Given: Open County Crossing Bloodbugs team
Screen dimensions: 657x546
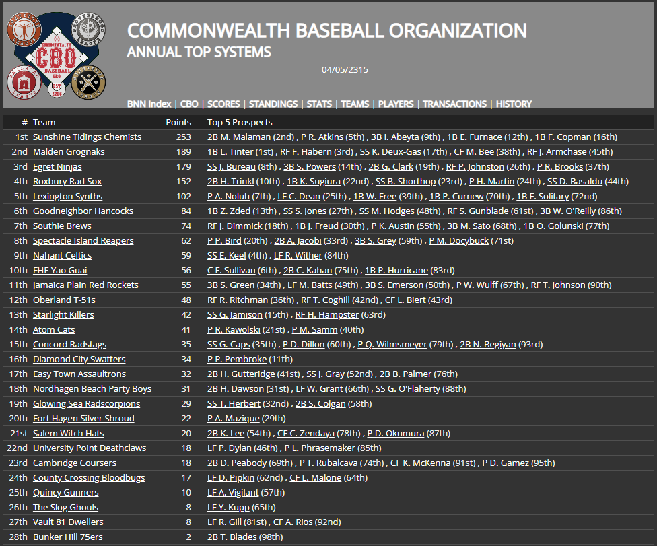Looking at the screenshot, I should pos(89,477).
